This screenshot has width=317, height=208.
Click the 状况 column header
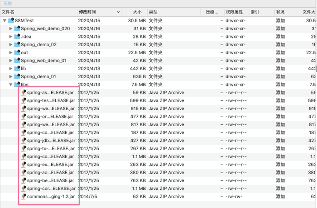coord(287,12)
